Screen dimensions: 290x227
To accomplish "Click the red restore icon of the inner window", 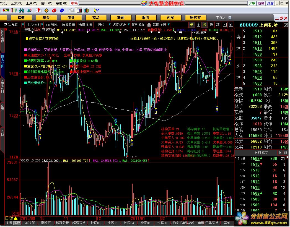I will pyautogui.click(x=281, y=18).
